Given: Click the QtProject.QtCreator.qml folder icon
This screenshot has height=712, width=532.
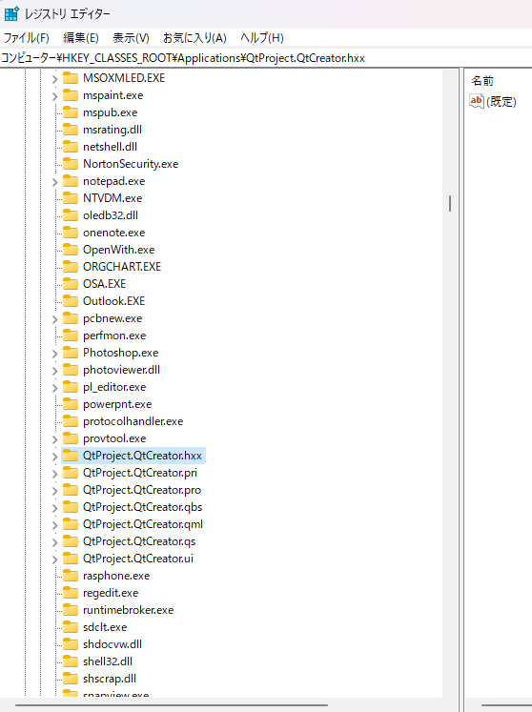Looking at the screenshot, I should 71,524.
